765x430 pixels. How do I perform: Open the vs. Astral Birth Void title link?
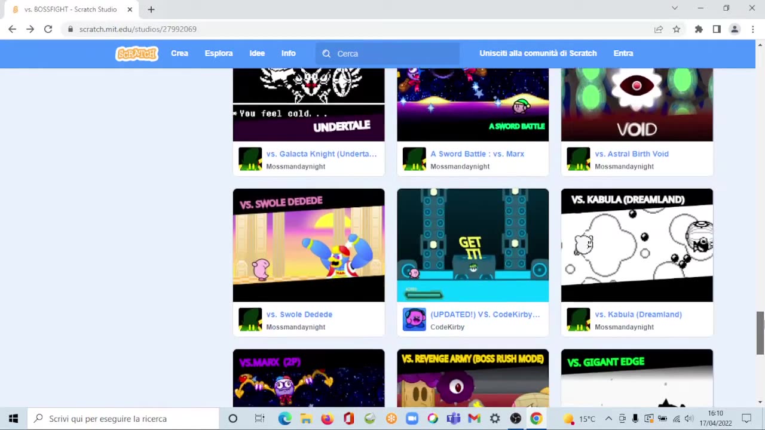click(x=632, y=154)
